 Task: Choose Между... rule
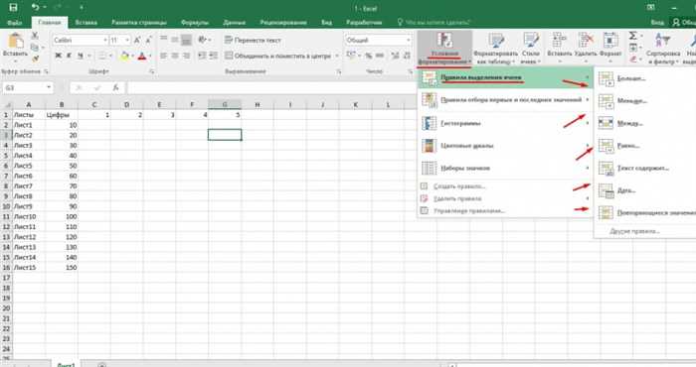pyautogui.click(x=645, y=123)
